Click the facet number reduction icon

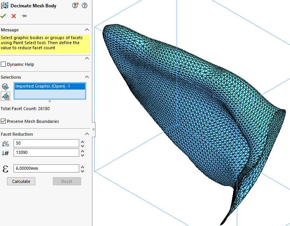pyautogui.click(x=5, y=153)
